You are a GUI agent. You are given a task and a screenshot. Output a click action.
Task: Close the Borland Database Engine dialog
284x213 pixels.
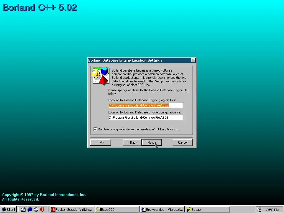tap(193, 60)
